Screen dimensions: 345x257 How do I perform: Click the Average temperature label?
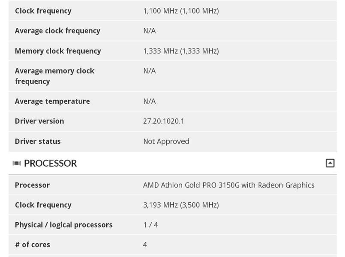click(52, 101)
